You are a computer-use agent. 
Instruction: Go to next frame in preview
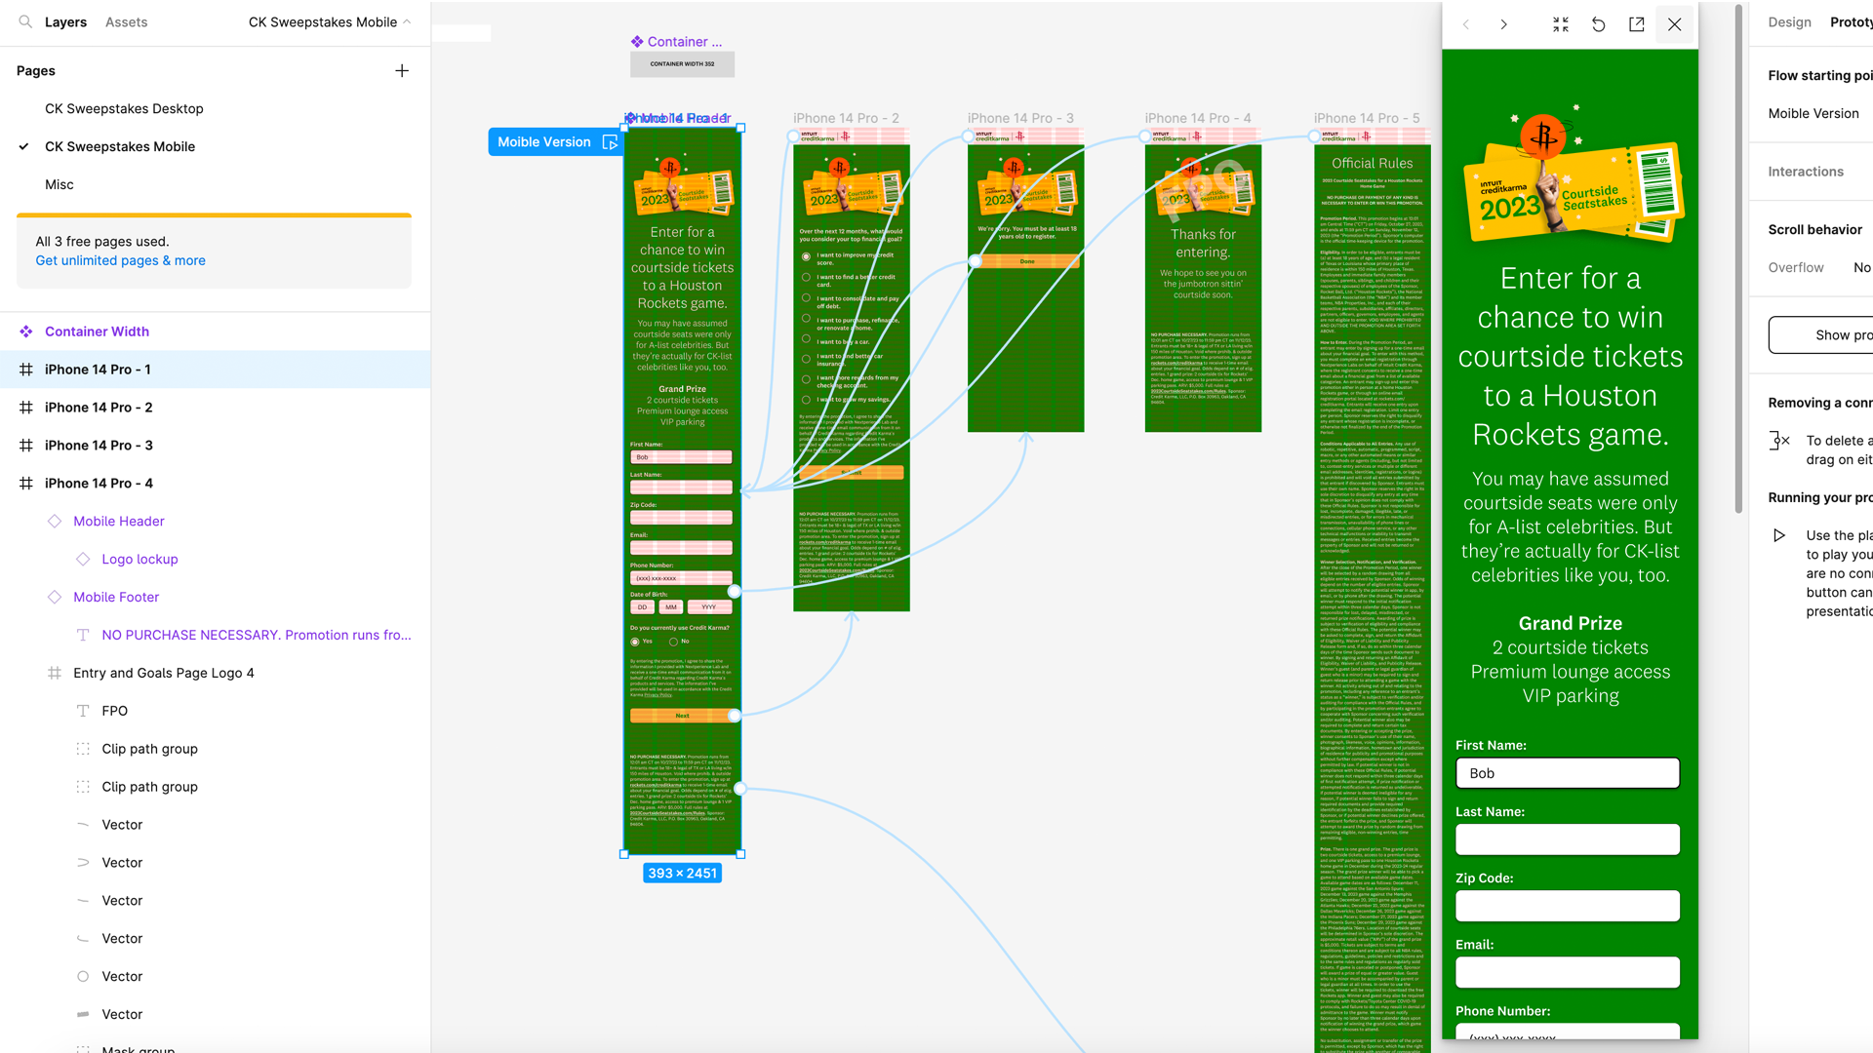[x=1503, y=24]
